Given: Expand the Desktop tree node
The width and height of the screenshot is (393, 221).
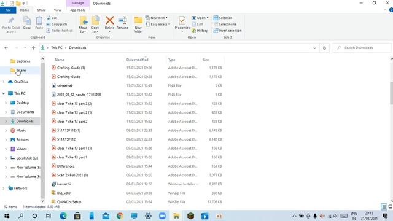Looking at the screenshot, I should point(6,103).
